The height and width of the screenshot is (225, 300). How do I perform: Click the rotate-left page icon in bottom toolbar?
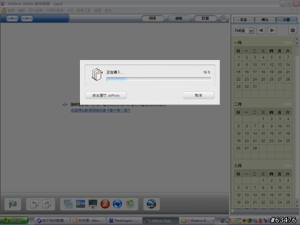(x=34, y=204)
